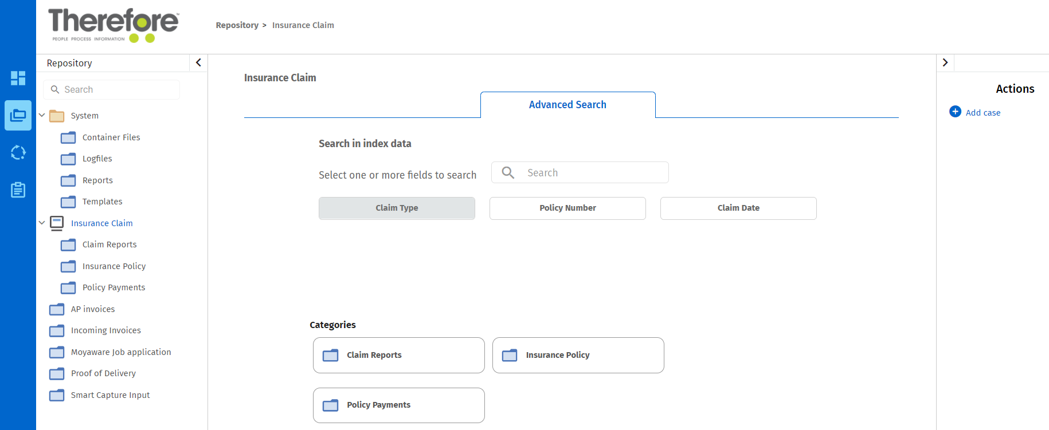Open the workflow circular arrows icon
The height and width of the screenshot is (430, 1049).
18,153
